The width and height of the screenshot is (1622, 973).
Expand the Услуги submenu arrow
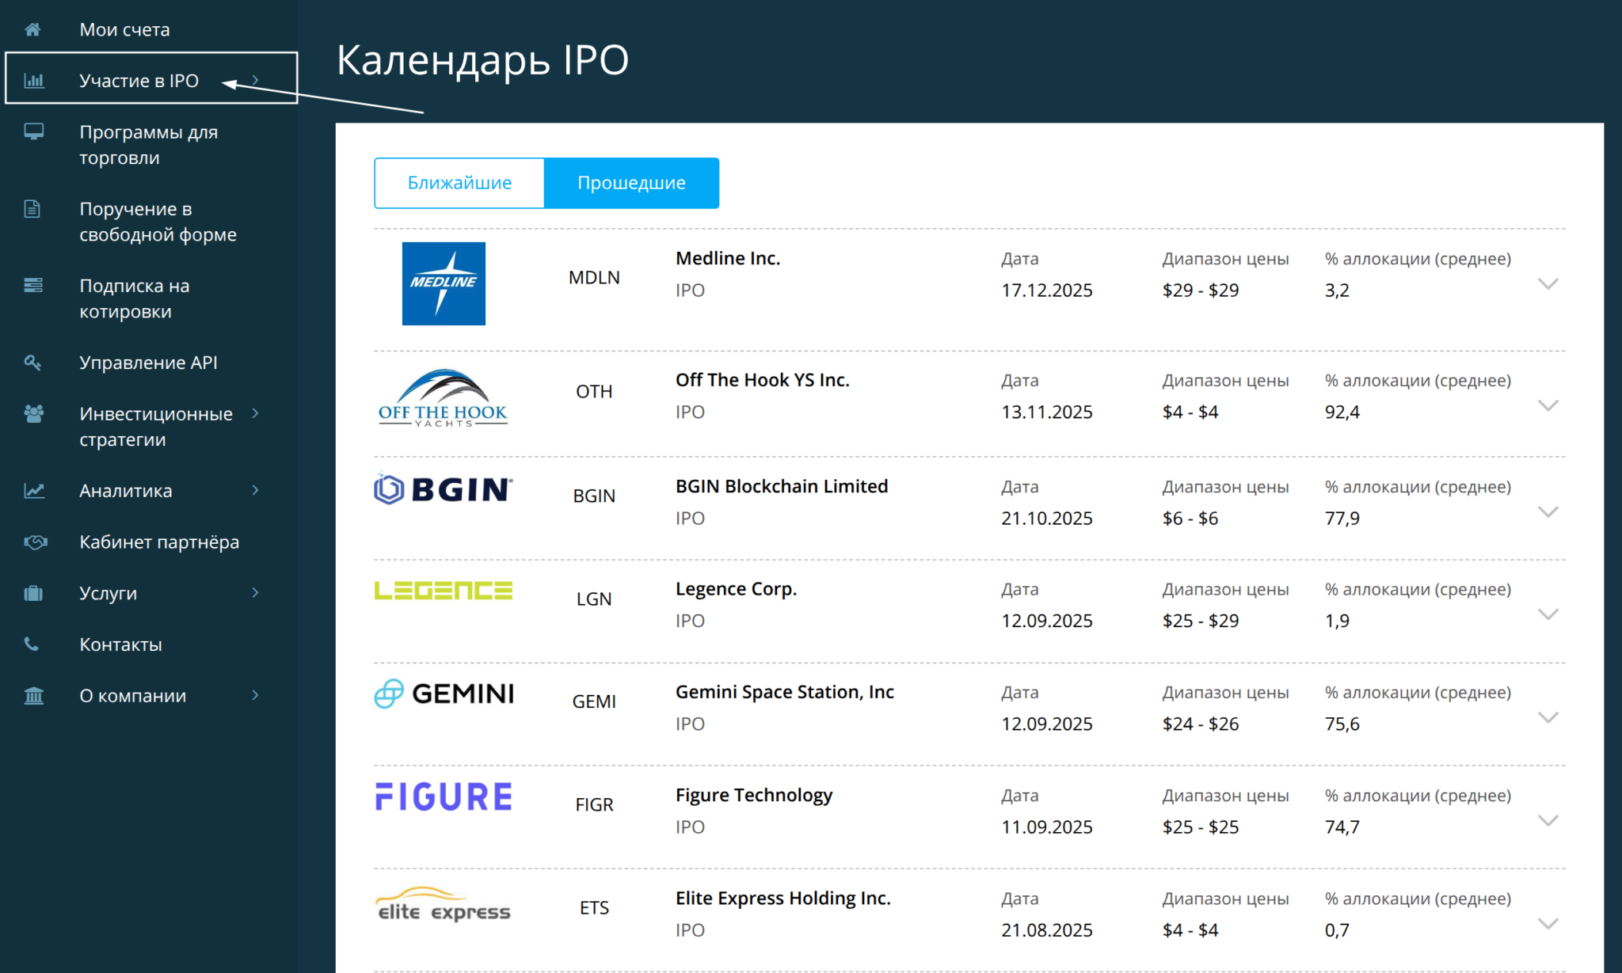pyautogui.click(x=255, y=593)
